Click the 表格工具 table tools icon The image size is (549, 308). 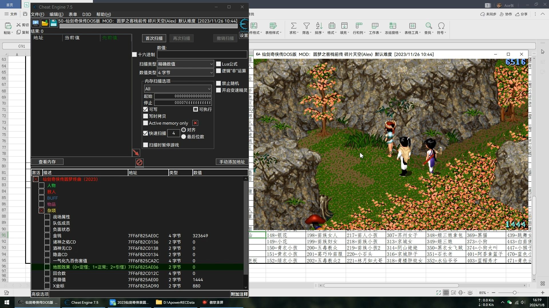click(412, 26)
